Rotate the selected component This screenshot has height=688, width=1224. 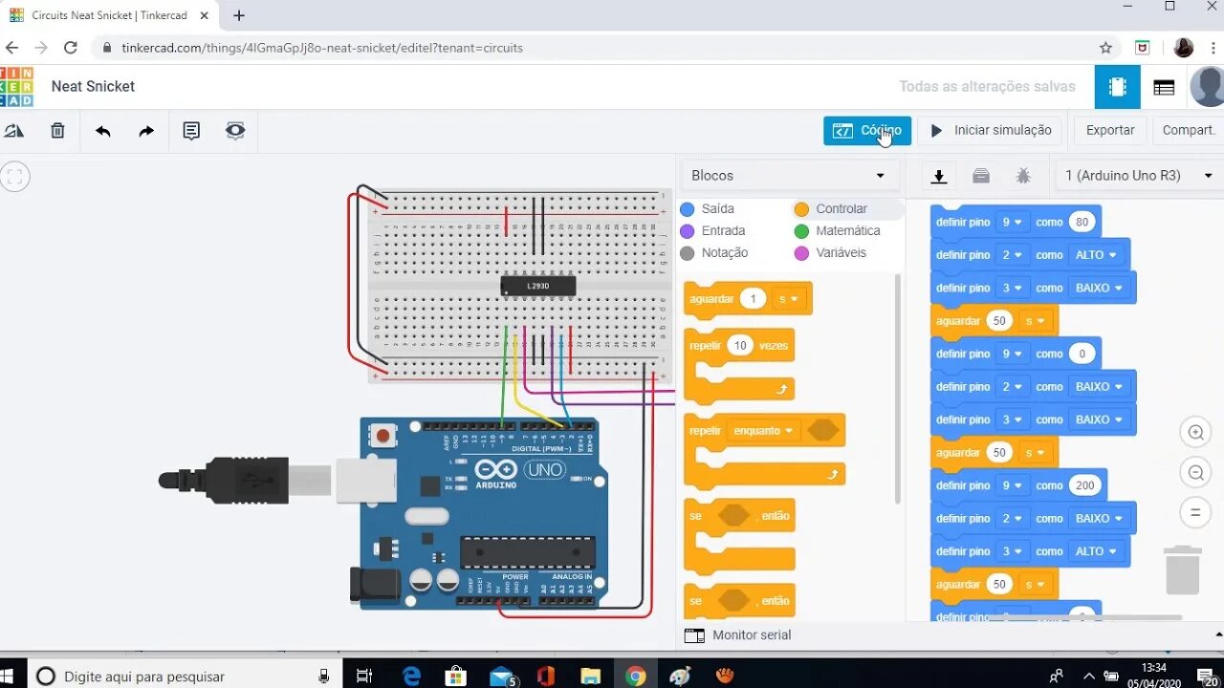pyautogui.click(x=13, y=131)
